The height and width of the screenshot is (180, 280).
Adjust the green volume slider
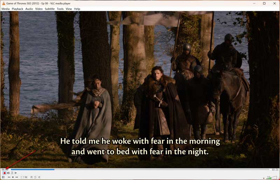(x=272, y=178)
